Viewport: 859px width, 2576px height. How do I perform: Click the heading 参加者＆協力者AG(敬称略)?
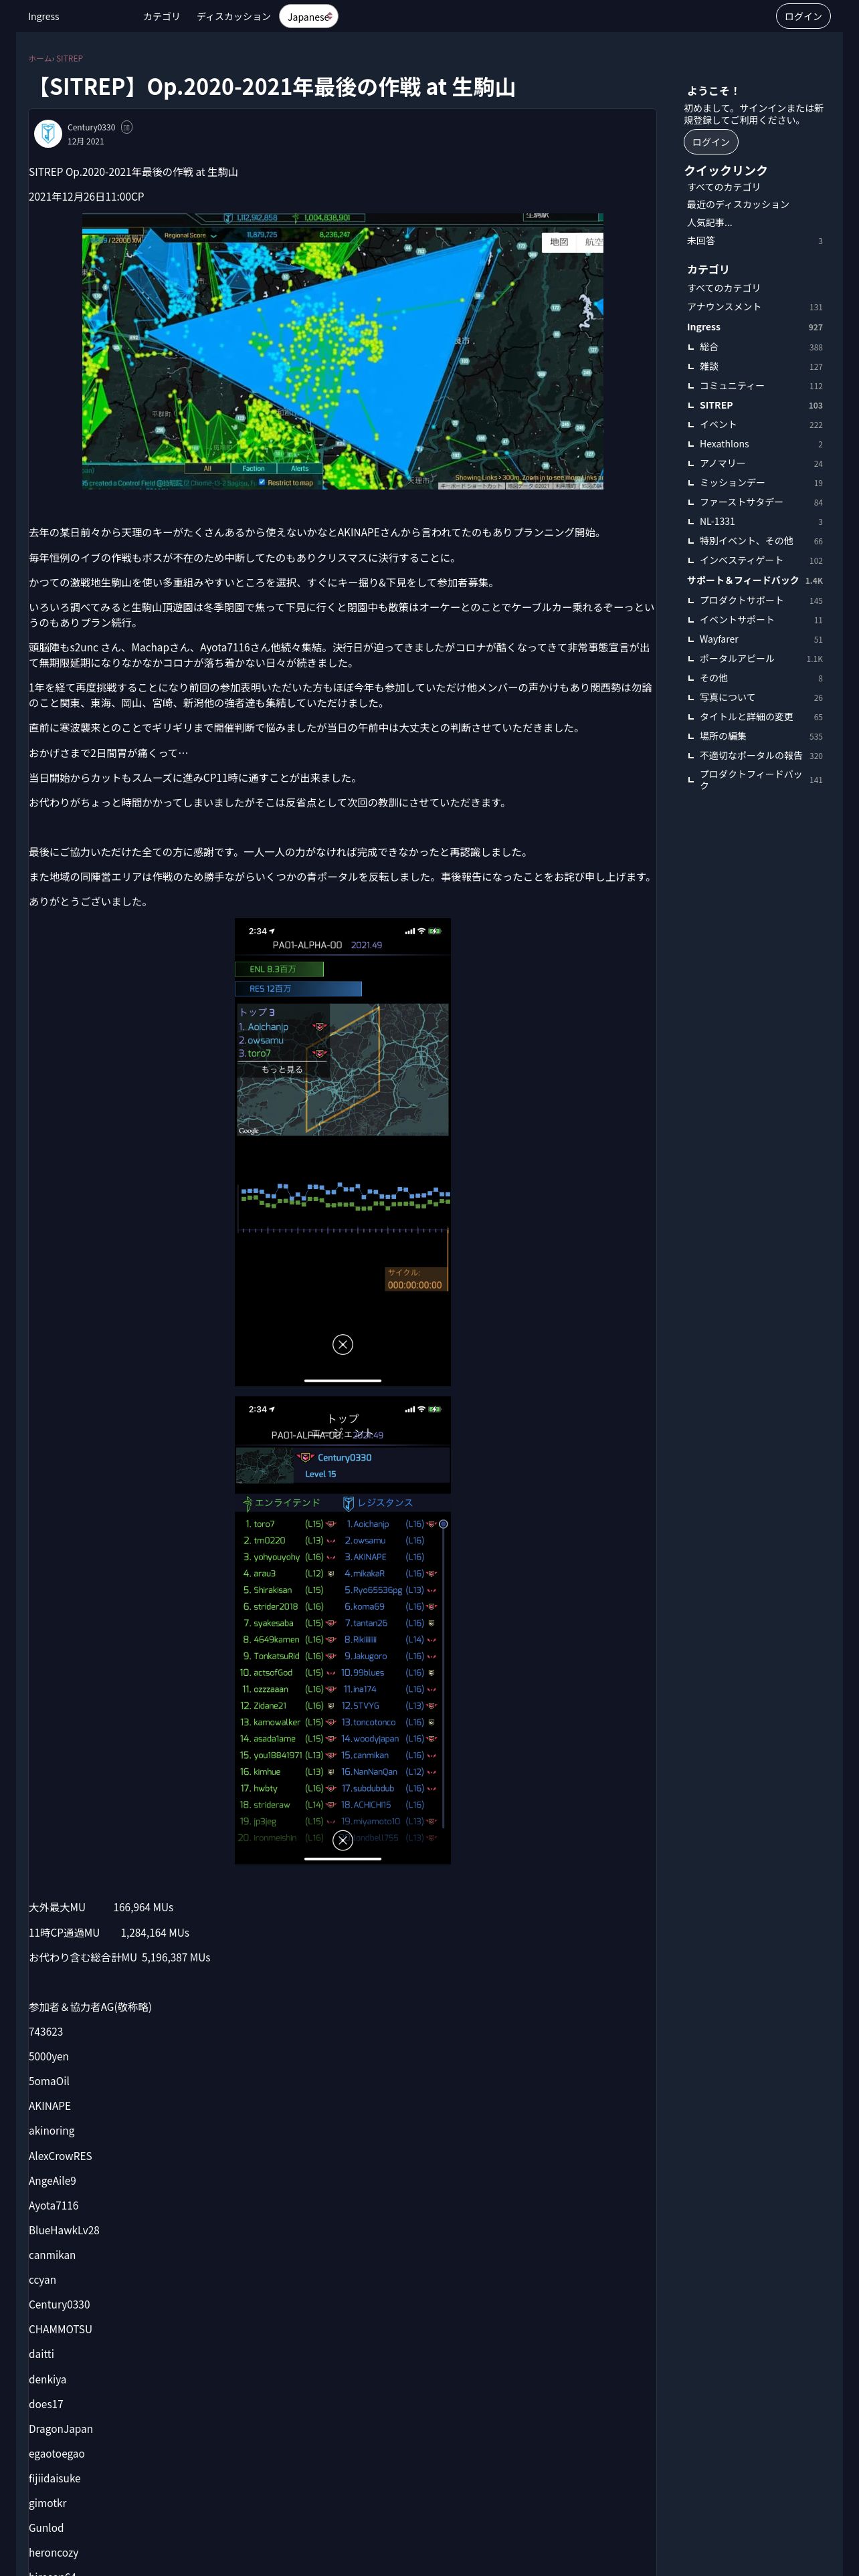[x=90, y=2007]
